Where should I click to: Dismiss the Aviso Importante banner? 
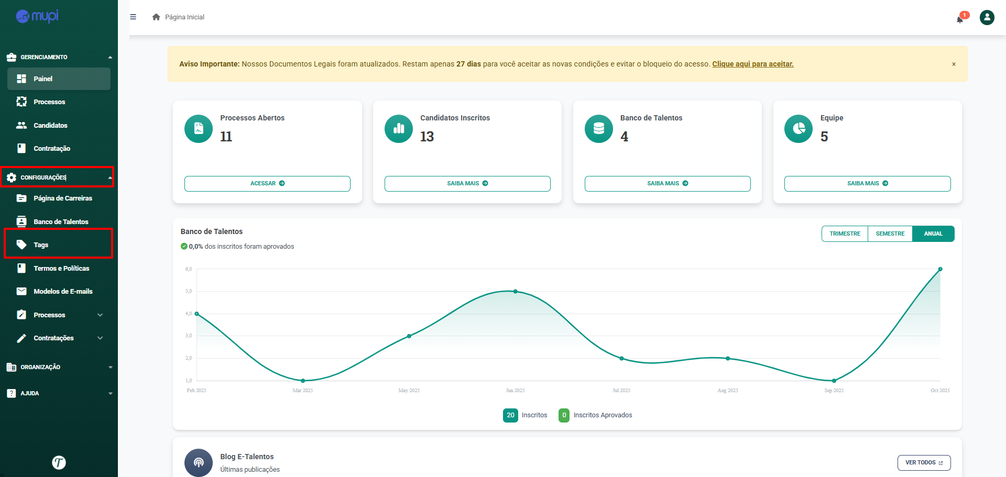(x=954, y=64)
